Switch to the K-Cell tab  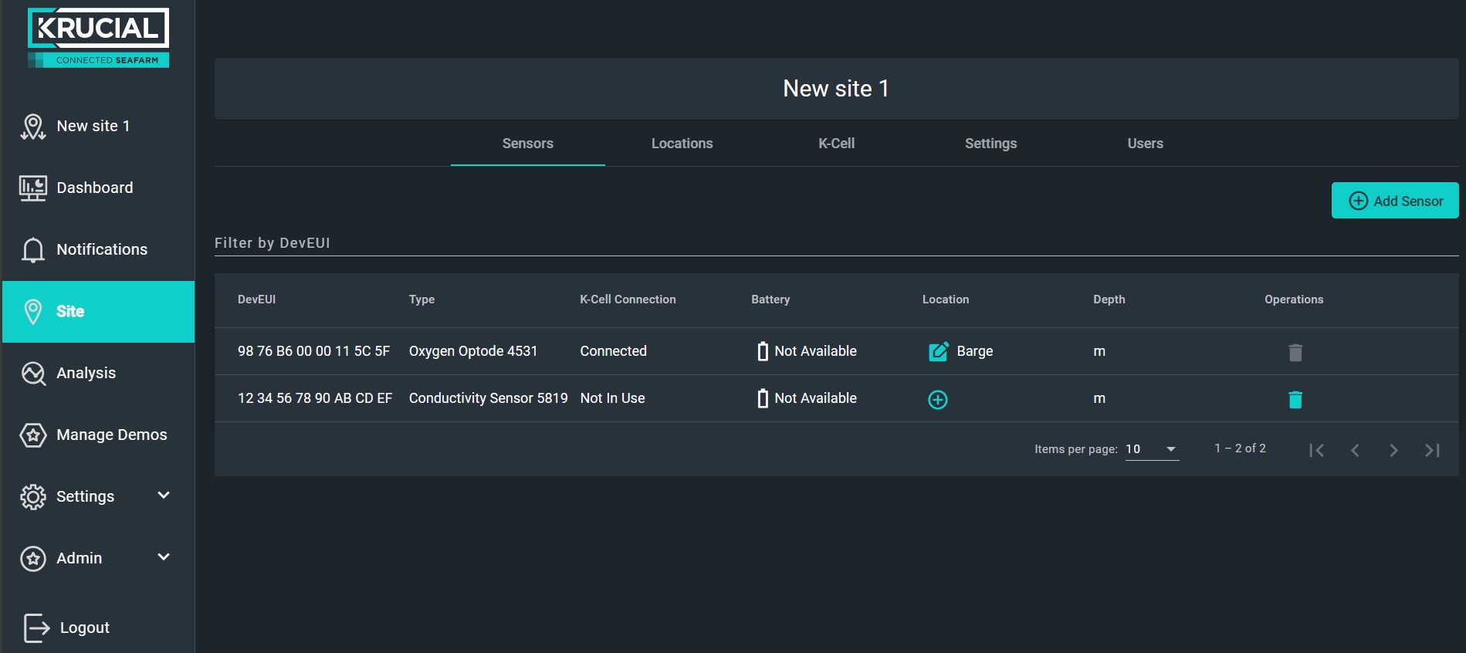click(837, 144)
